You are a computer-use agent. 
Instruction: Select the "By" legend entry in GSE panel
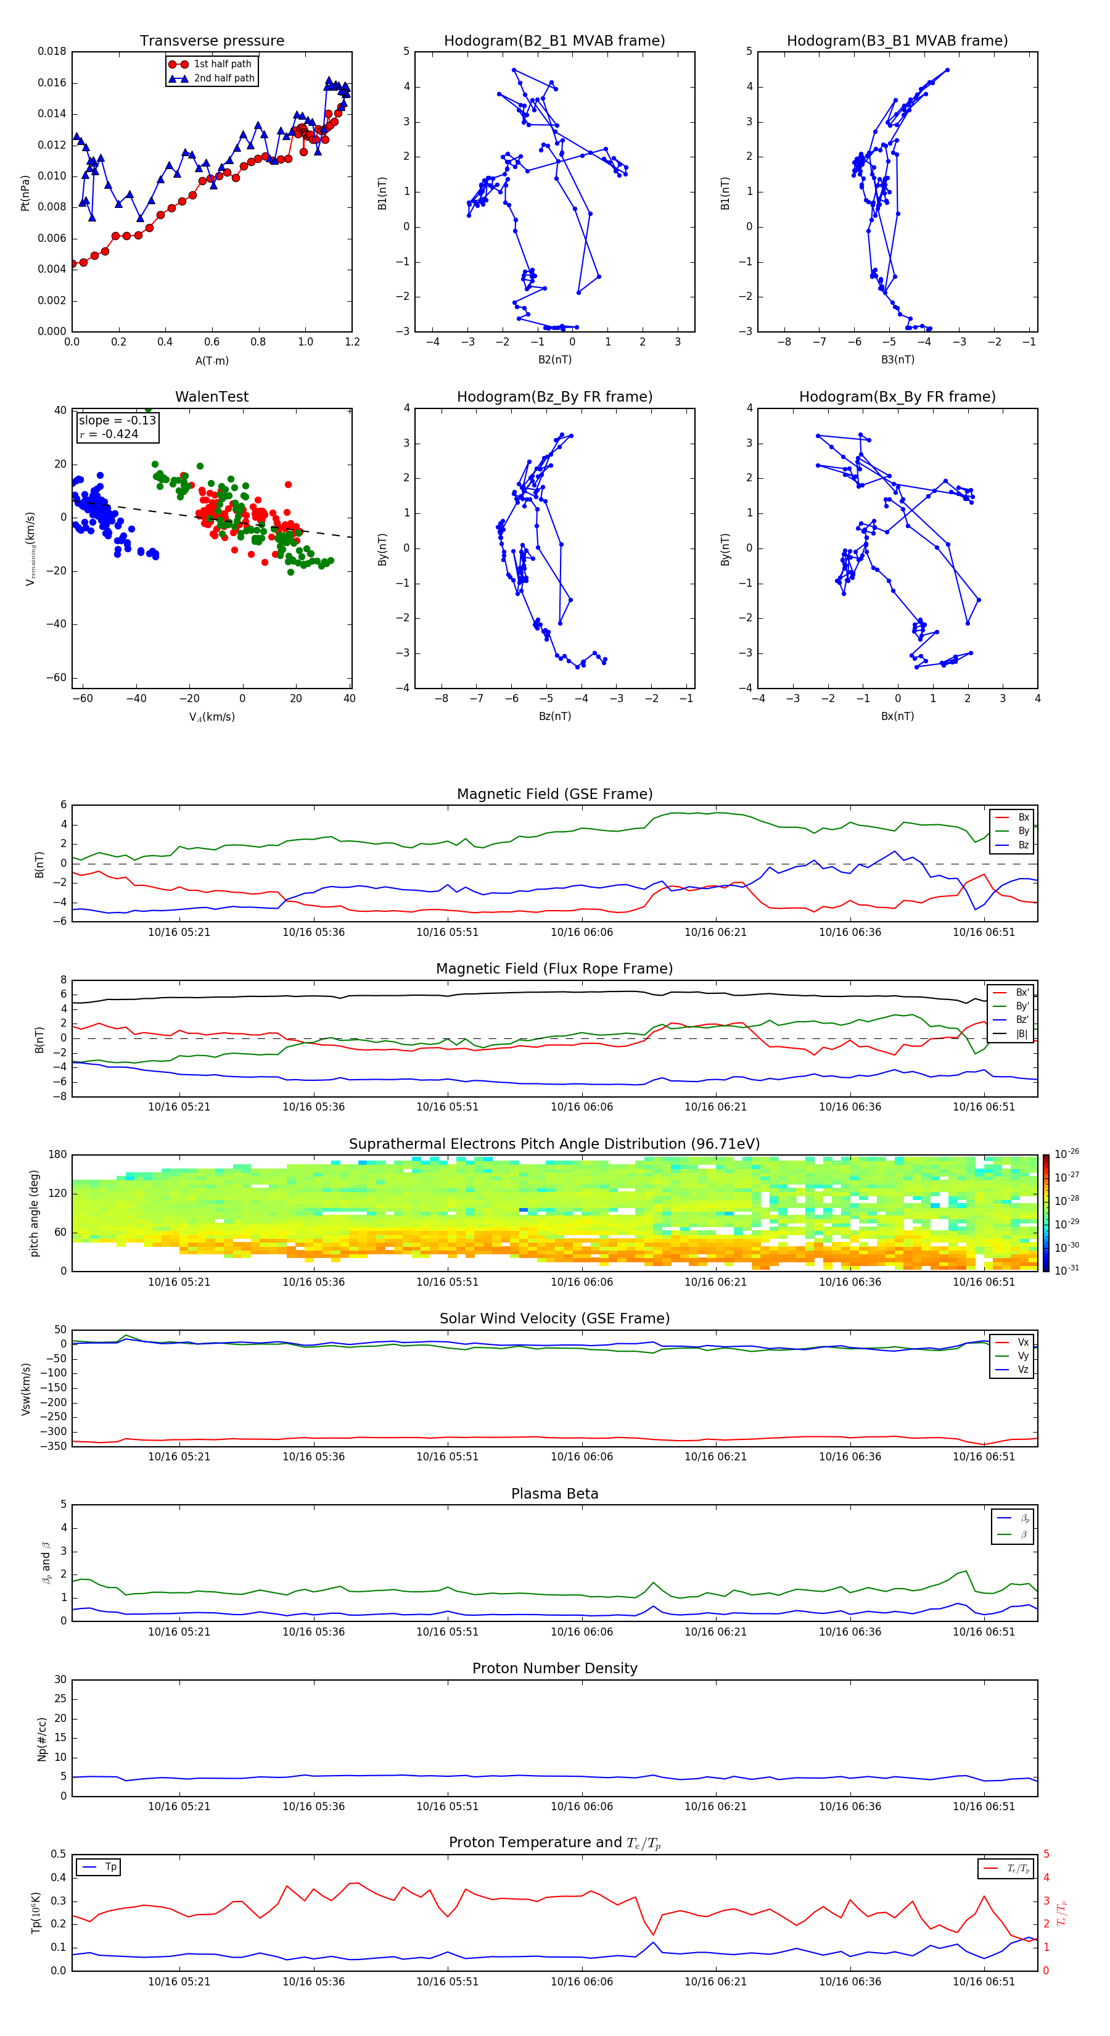tap(1013, 830)
